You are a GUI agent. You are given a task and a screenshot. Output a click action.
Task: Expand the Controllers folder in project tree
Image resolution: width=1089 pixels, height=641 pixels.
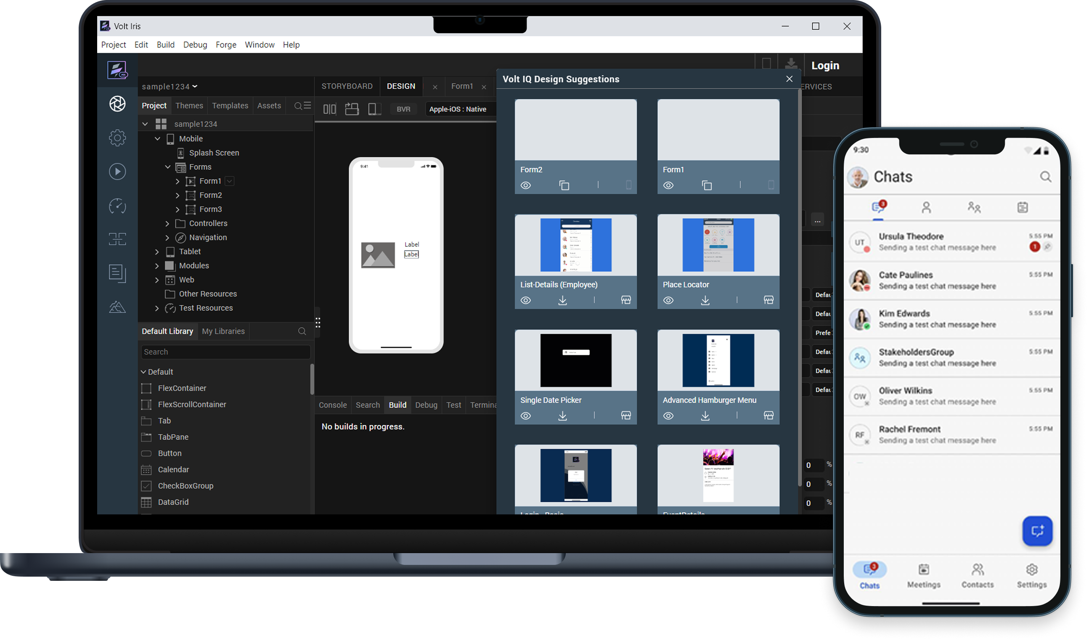pos(167,223)
